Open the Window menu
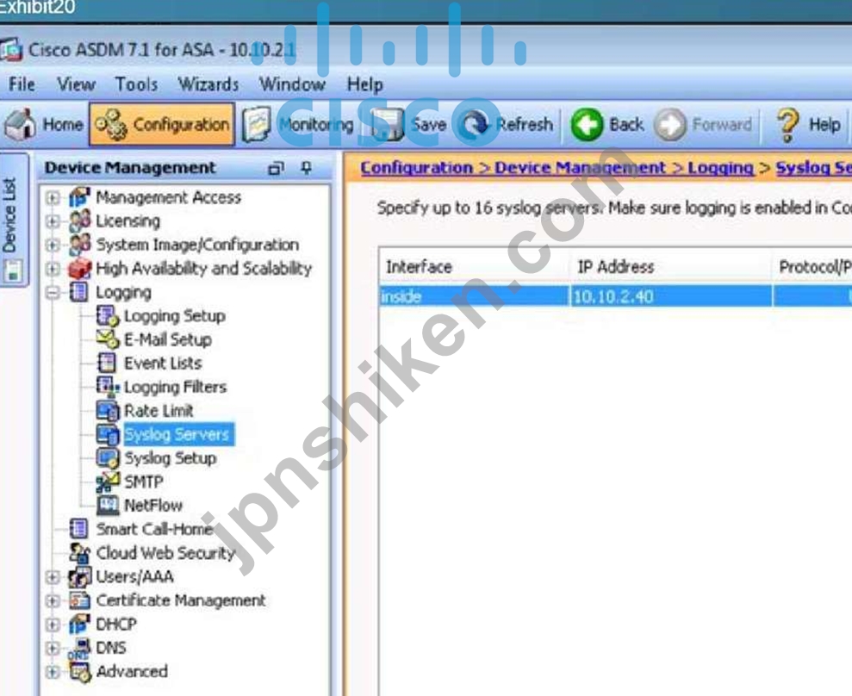 tap(292, 84)
